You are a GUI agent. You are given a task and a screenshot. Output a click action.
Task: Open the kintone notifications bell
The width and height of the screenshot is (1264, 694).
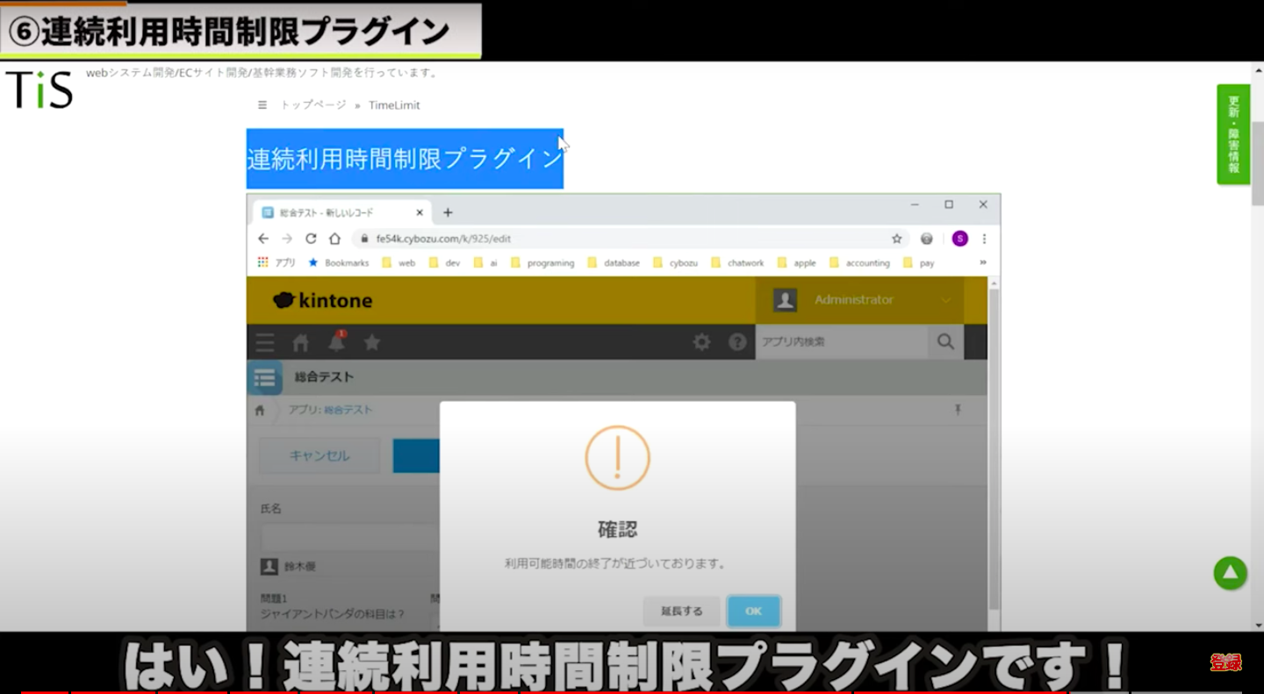point(336,342)
